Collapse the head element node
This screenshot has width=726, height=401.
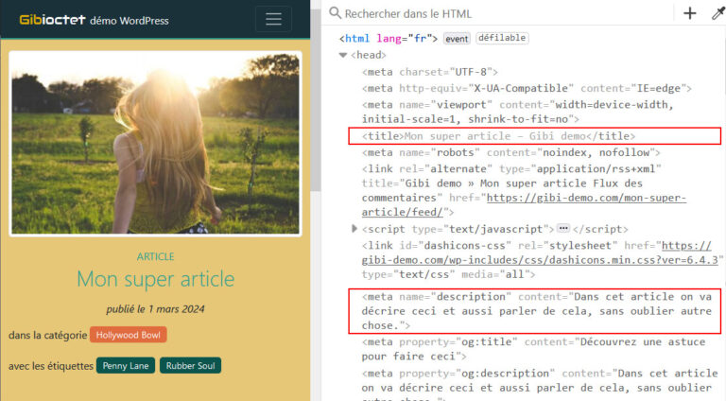click(x=342, y=55)
